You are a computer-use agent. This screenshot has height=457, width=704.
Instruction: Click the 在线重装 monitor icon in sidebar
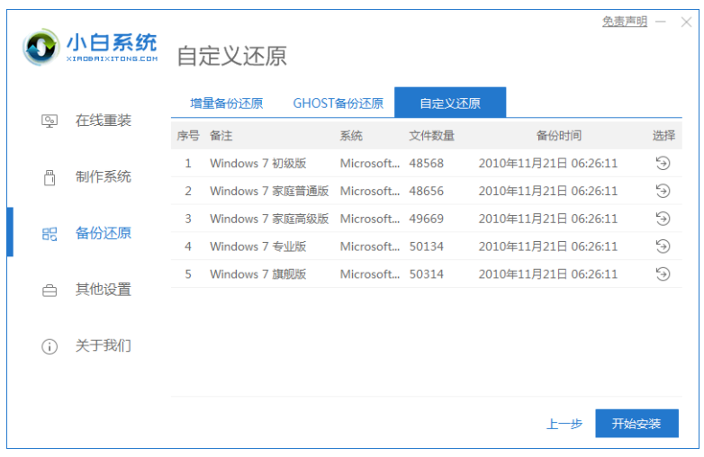point(50,121)
